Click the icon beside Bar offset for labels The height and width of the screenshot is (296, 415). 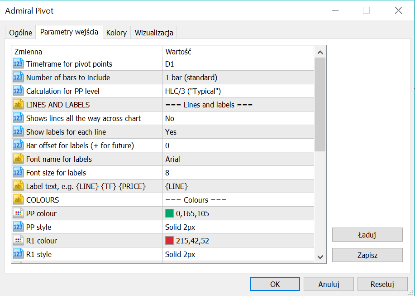18,146
